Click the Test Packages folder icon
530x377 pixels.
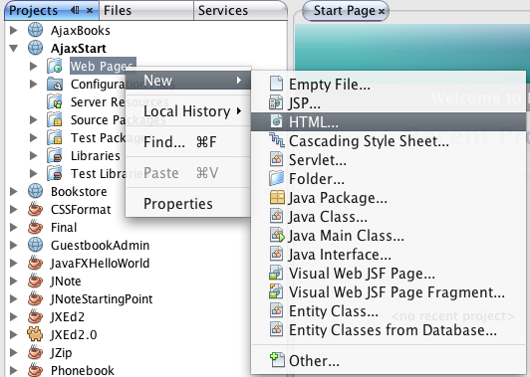point(55,137)
